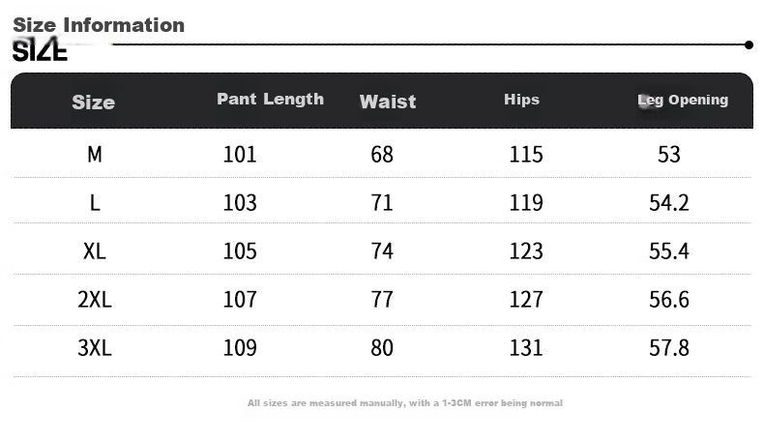Select waist value 80
Viewport: 764px width, 441px height.
[x=381, y=347]
